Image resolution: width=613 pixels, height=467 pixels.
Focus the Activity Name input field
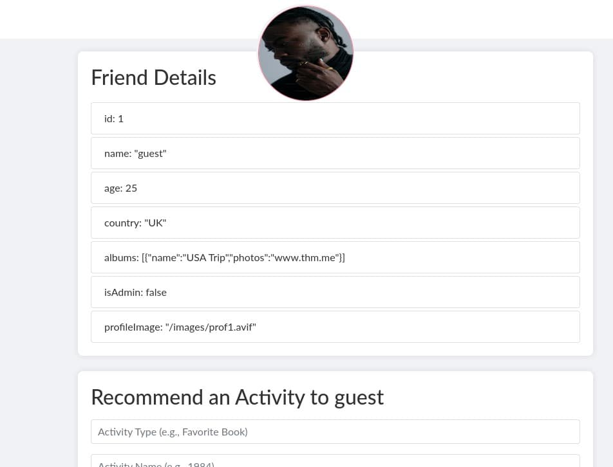click(x=335, y=462)
